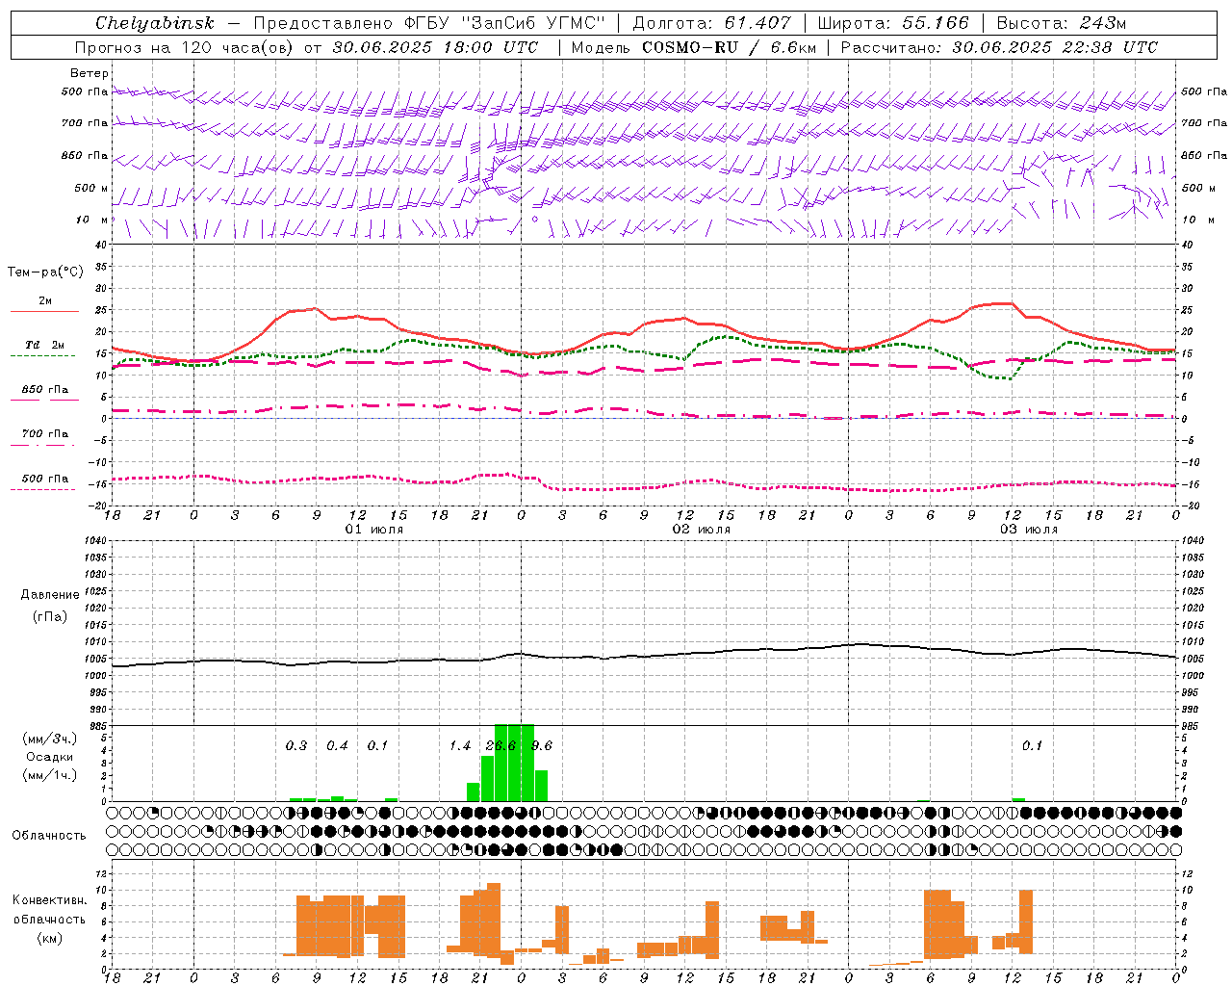Image resolution: width=1232 pixels, height=986 pixels.
Task: Select 700 гПа in the temperature legend
Action: click(45, 434)
